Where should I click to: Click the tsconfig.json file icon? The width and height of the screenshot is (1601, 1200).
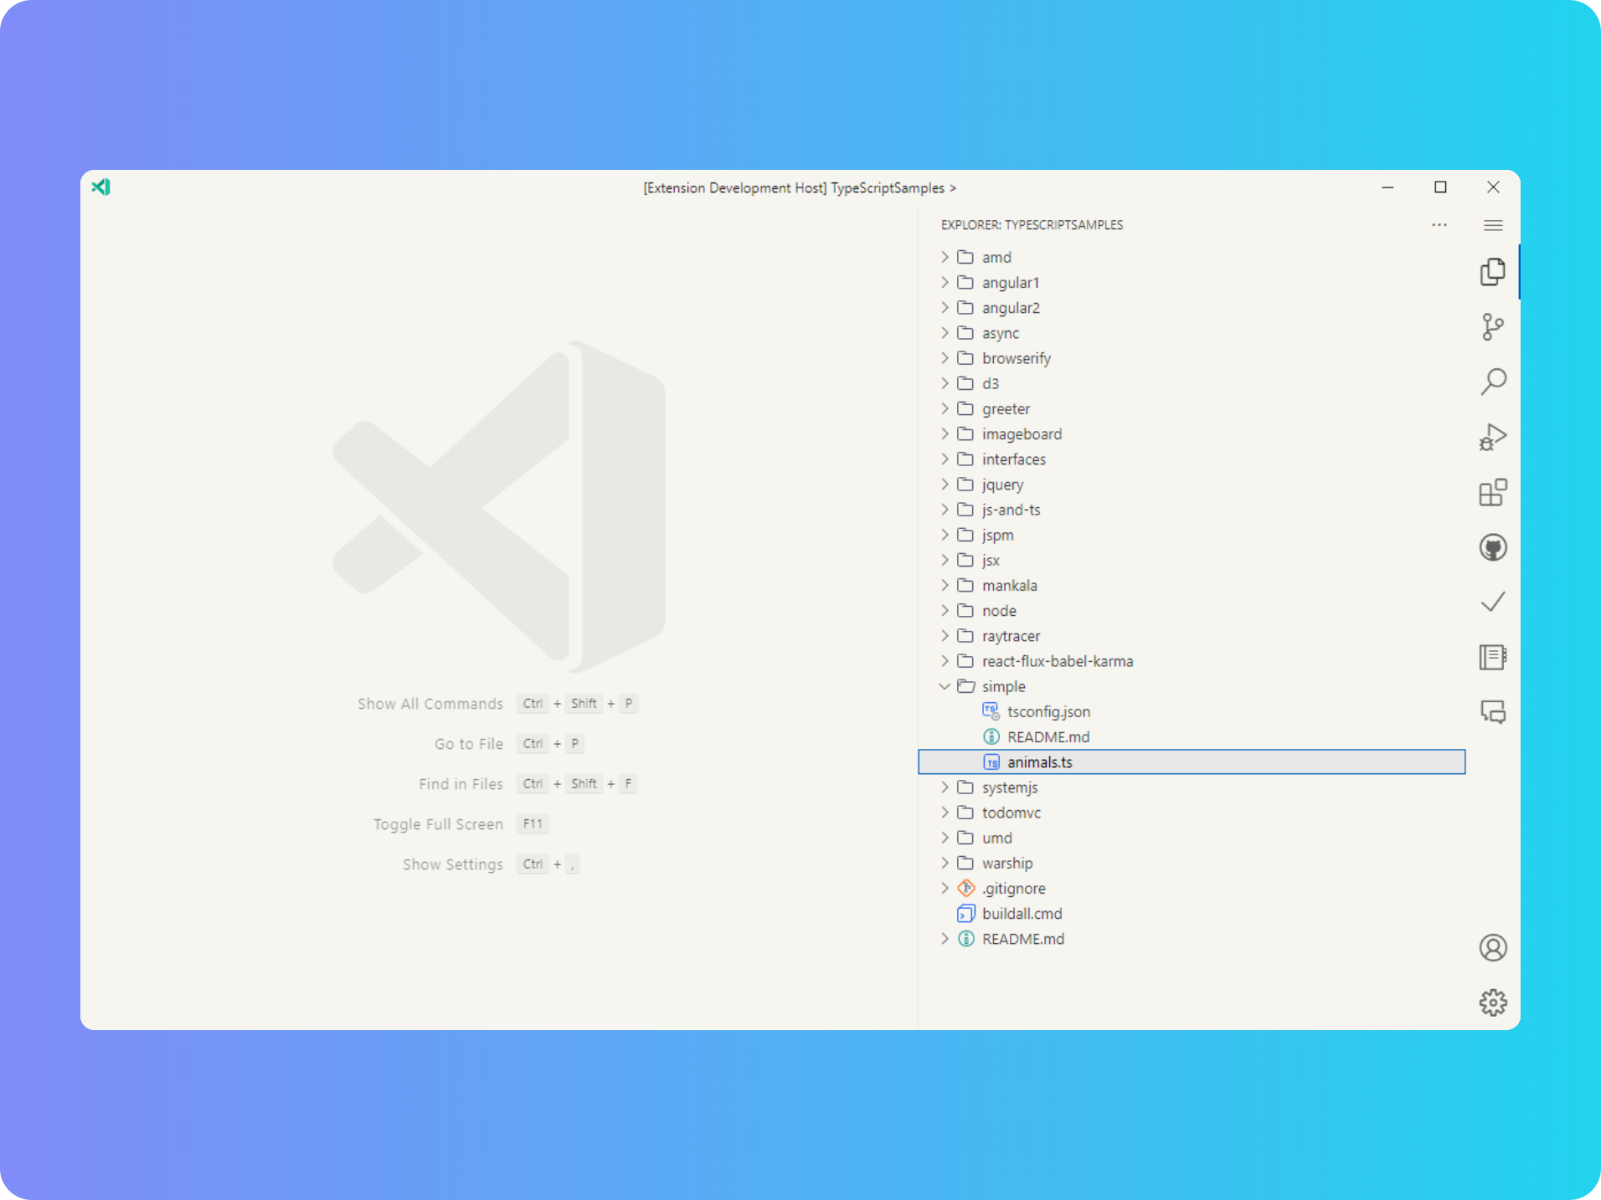click(x=991, y=711)
